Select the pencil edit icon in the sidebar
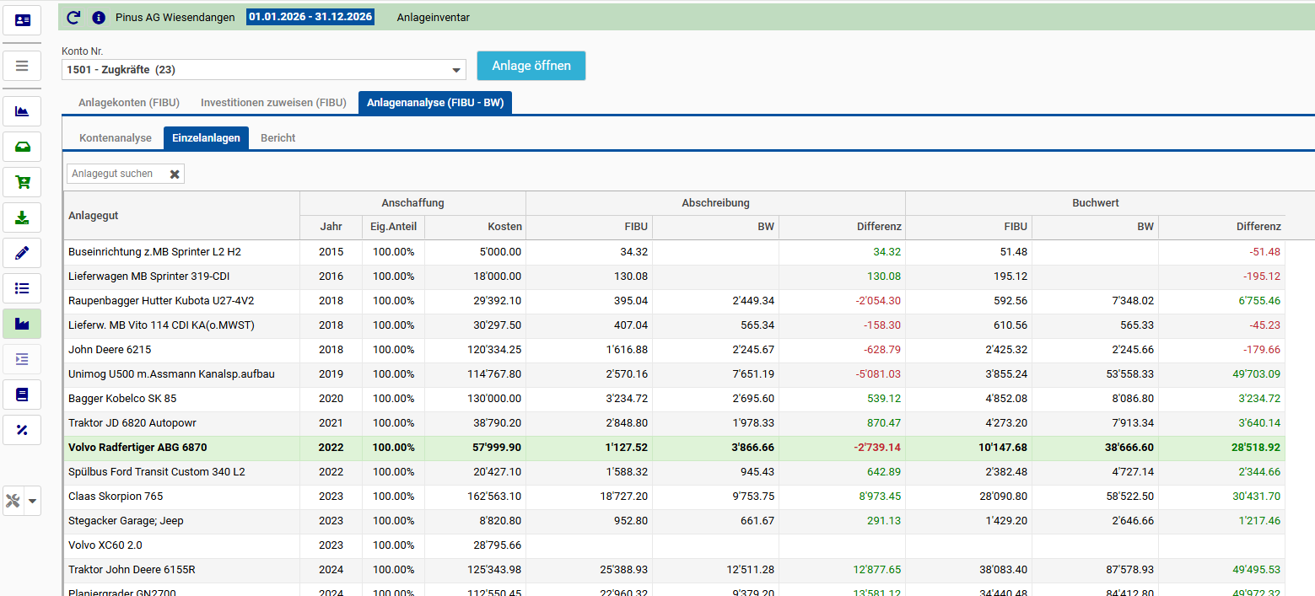 [x=22, y=252]
